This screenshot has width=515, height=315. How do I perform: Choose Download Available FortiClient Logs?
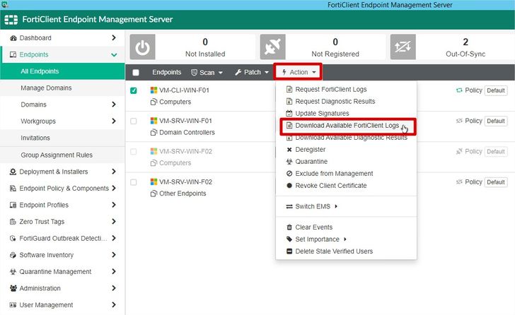pos(348,126)
